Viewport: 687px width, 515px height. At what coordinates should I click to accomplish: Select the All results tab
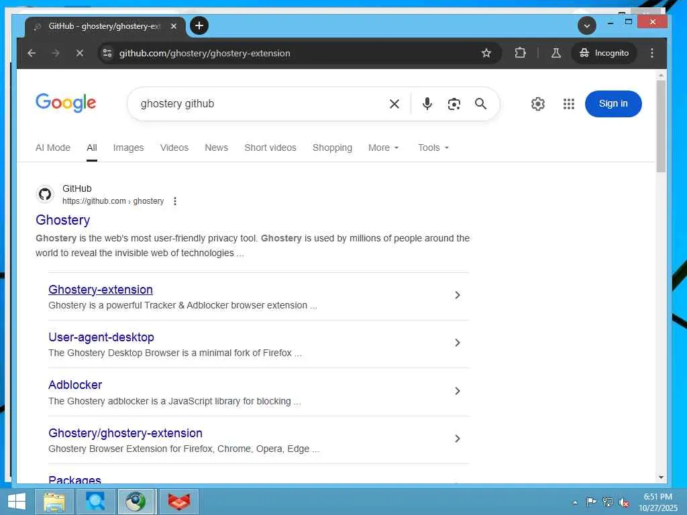tap(91, 148)
